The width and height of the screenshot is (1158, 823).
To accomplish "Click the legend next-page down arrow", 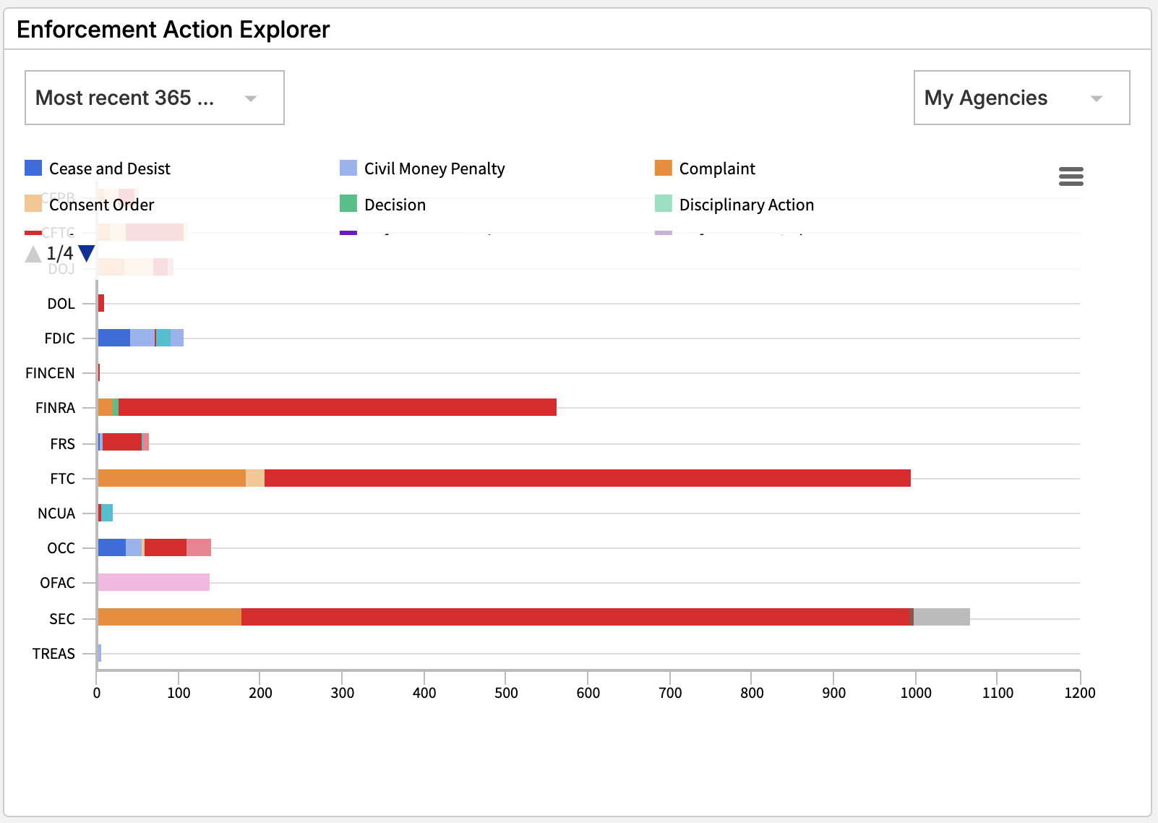I will tap(87, 253).
